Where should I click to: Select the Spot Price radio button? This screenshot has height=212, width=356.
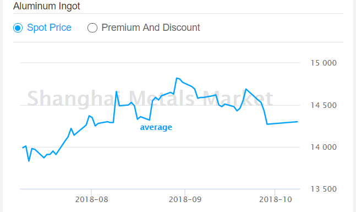click(18, 28)
